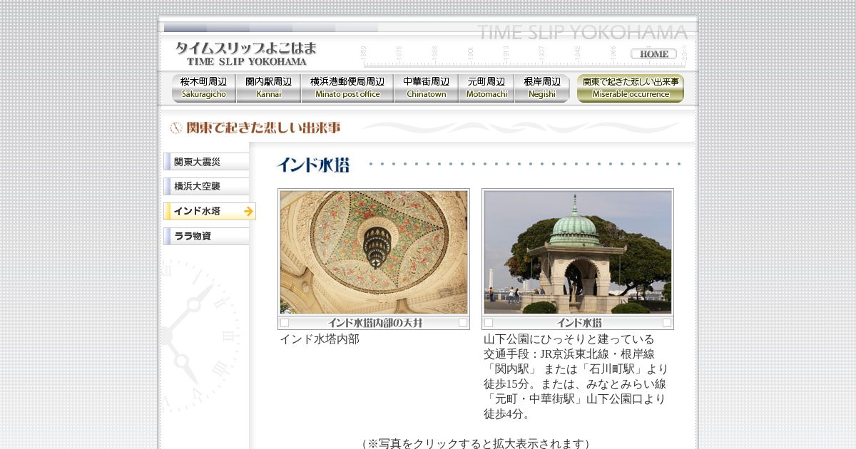Click the ※写真をクリックすると拡大表示されます note
Viewport: 856px width, 449px height.
point(476,443)
